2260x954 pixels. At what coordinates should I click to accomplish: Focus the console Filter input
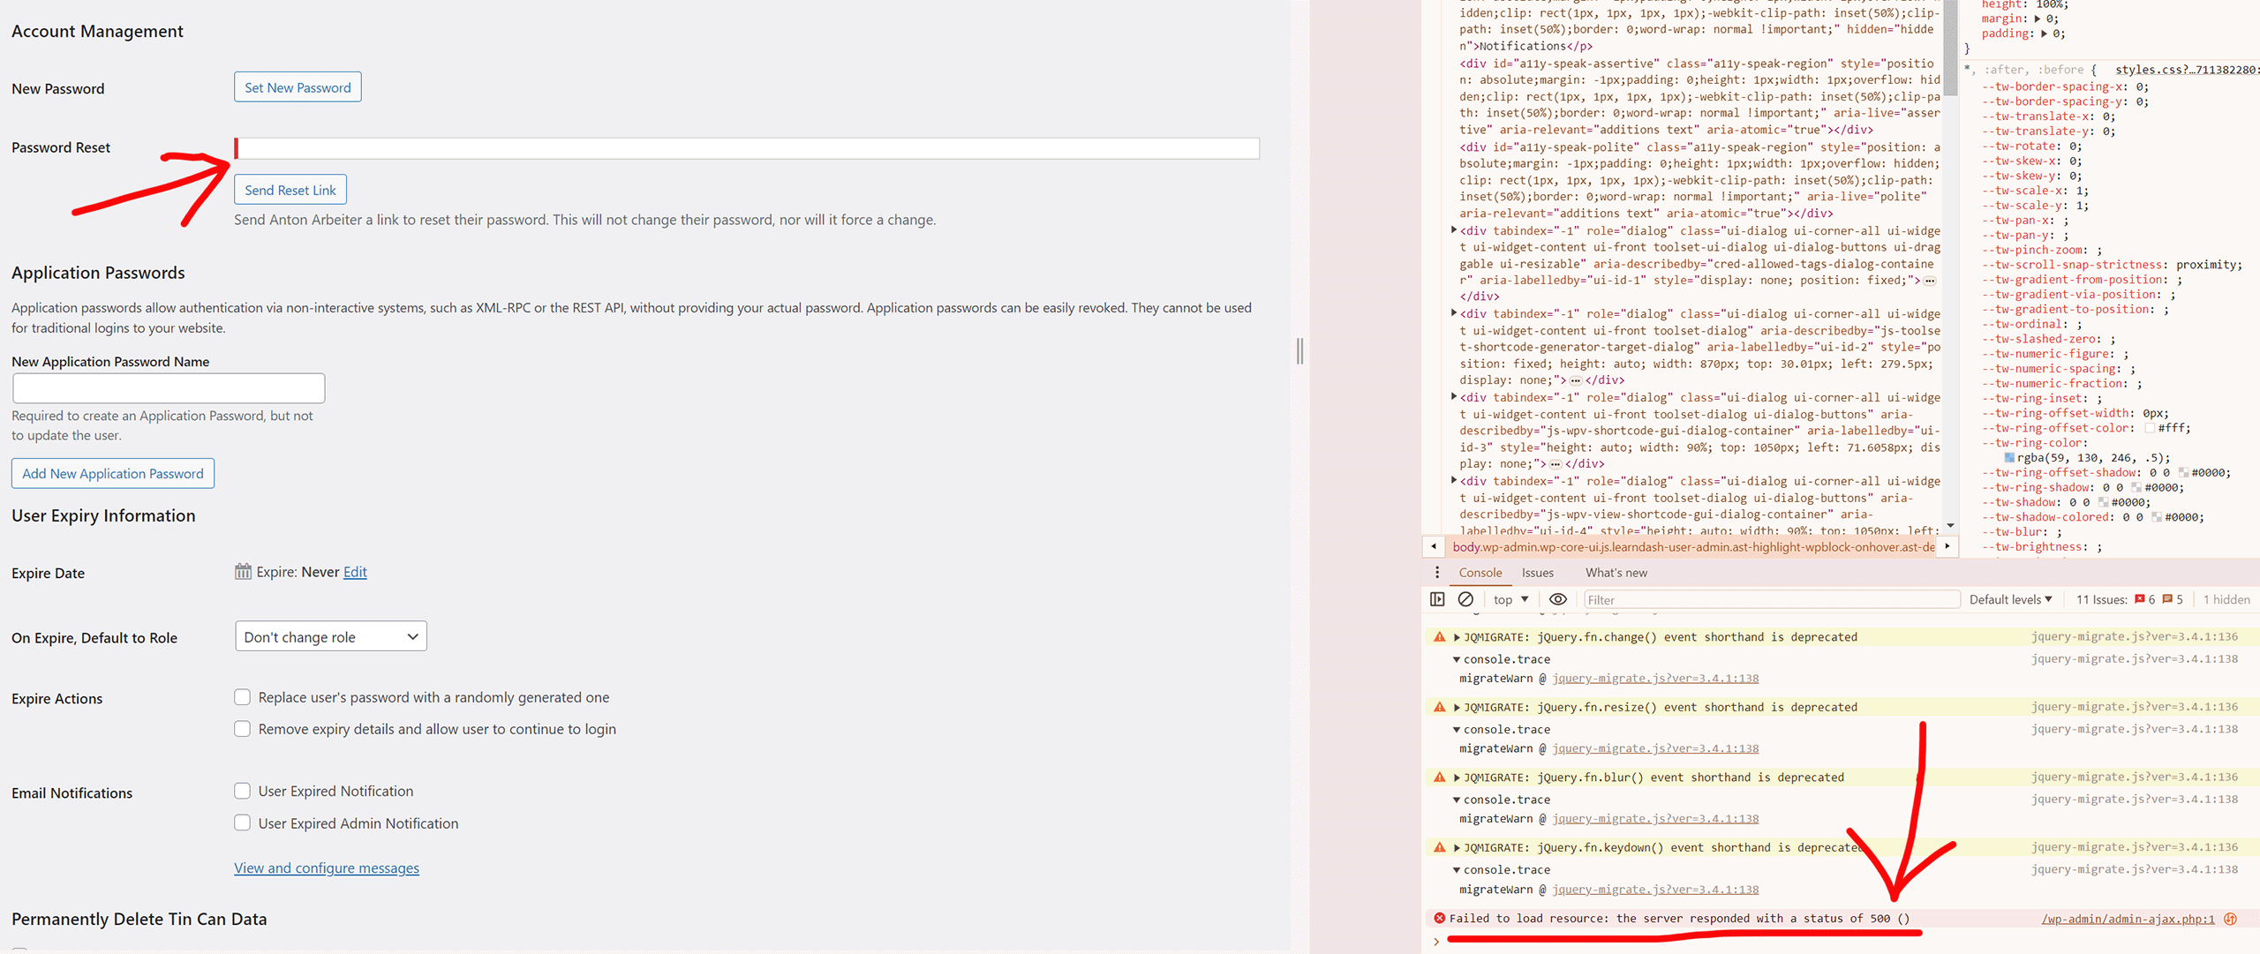point(1771,599)
